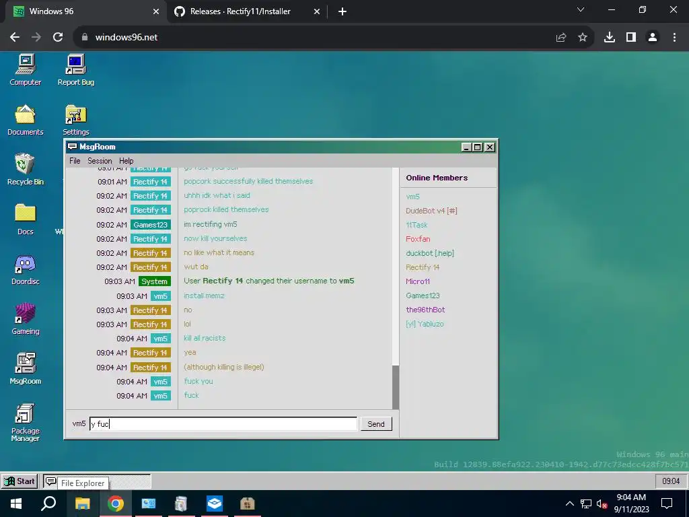The width and height of the screenshot is (689, 517).
Task: Open the Help menu in MsgRoom
Action: point(126,161)
